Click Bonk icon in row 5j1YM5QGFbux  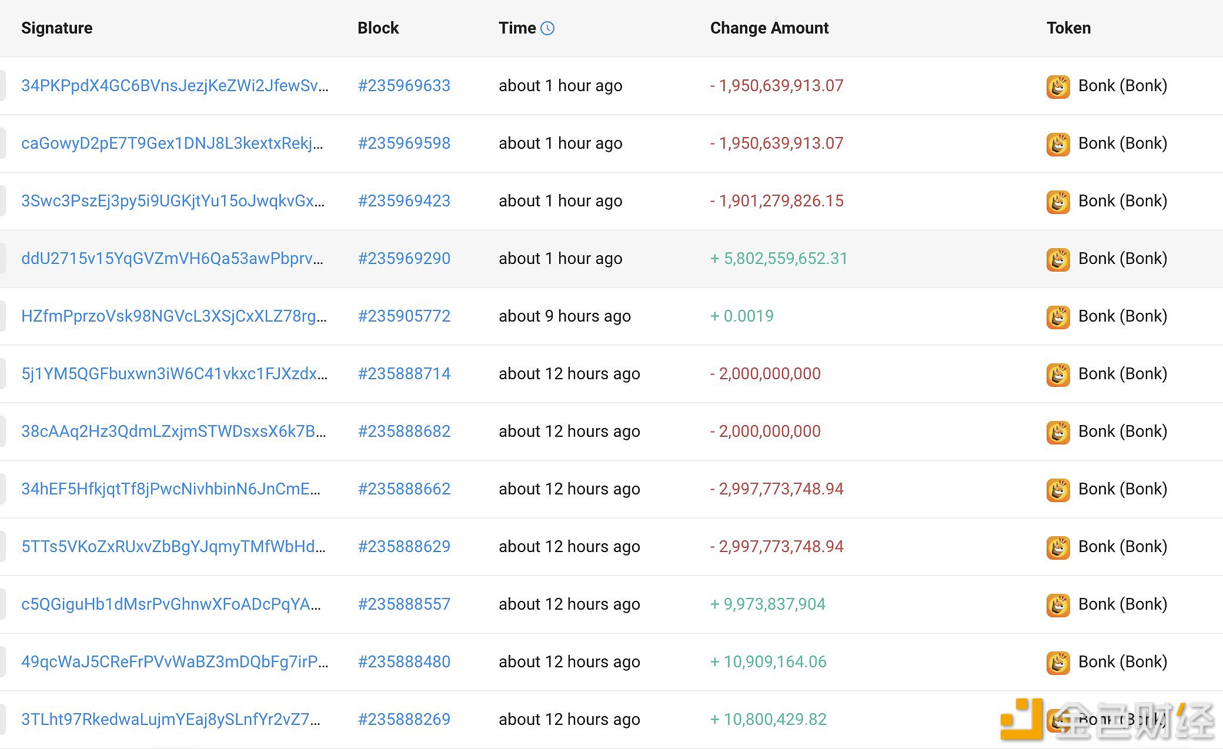1058,374
